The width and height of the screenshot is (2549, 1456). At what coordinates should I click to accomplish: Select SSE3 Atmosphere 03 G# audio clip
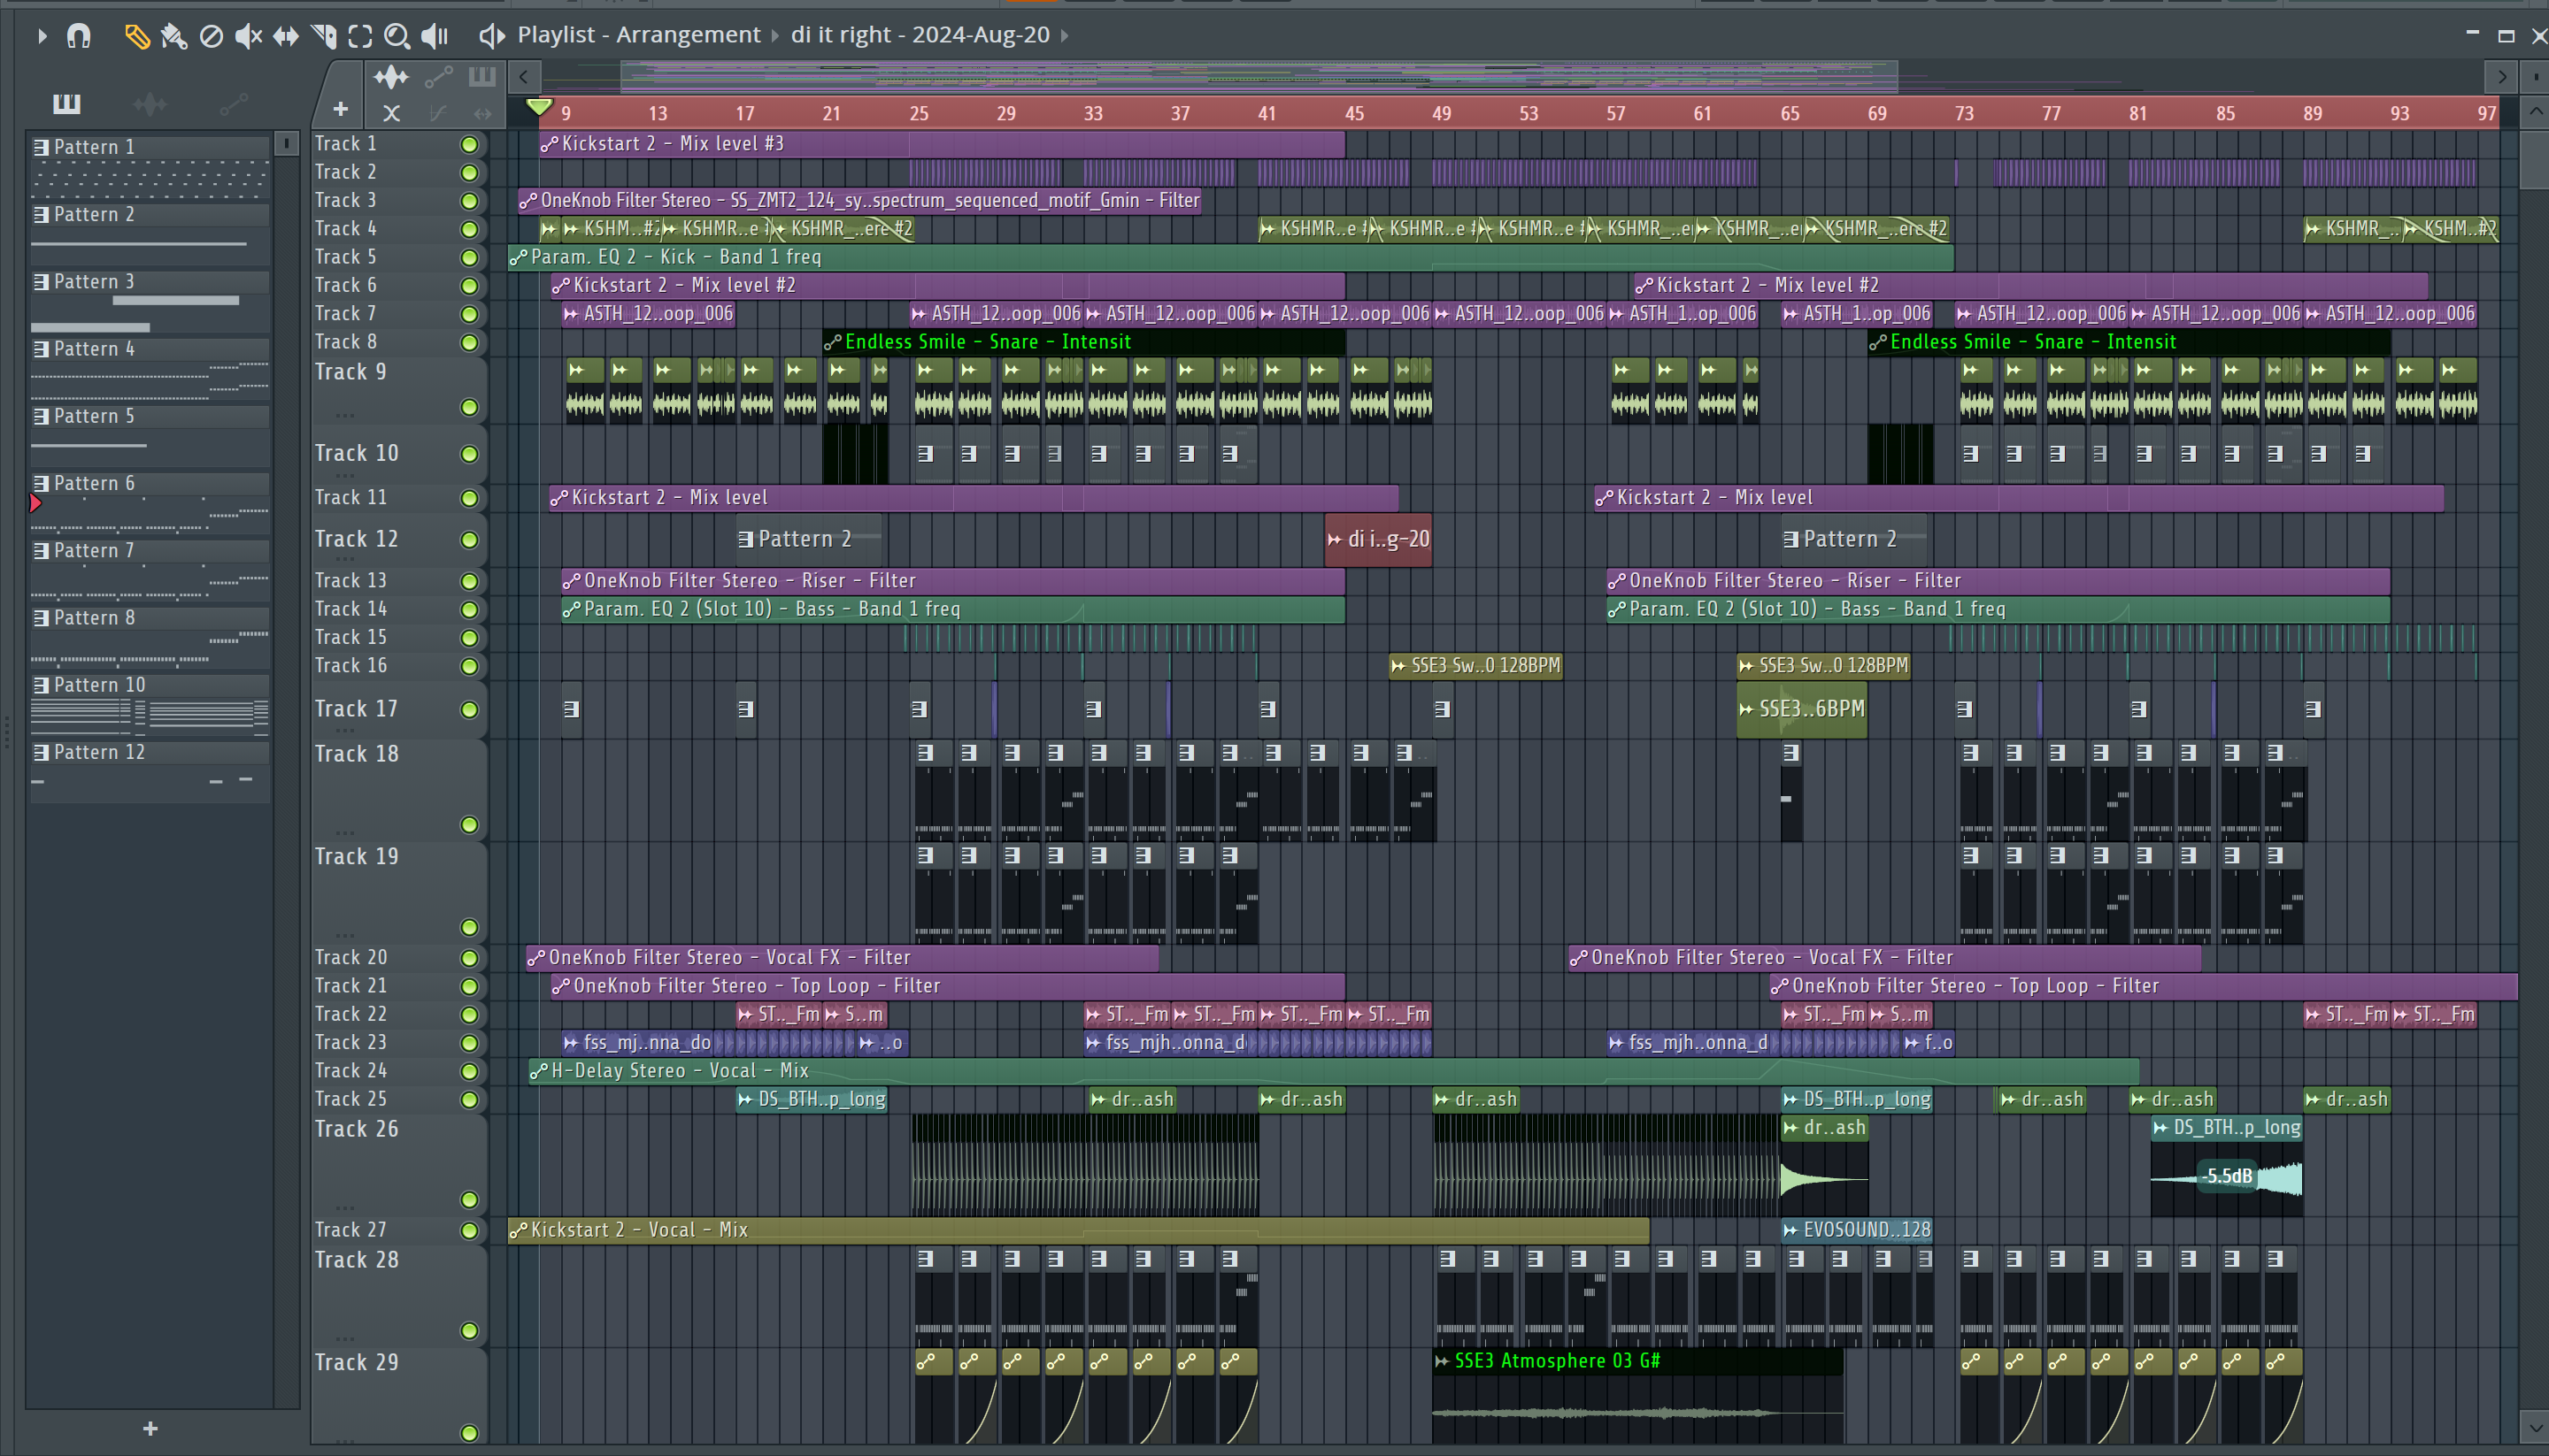point(1637,1395)
